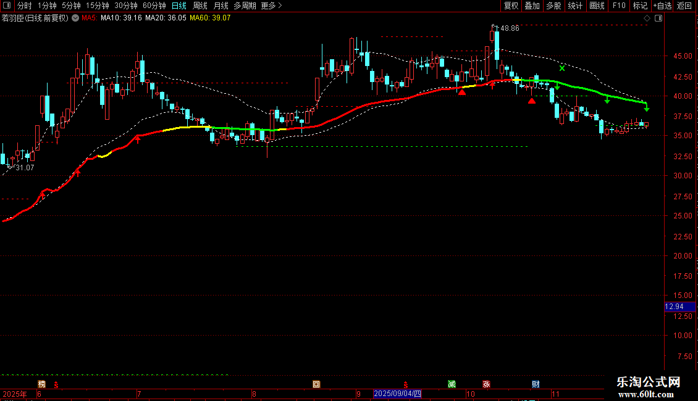
Task: Toggle the right-side panel icon in chart header
Action: [658, 19]
